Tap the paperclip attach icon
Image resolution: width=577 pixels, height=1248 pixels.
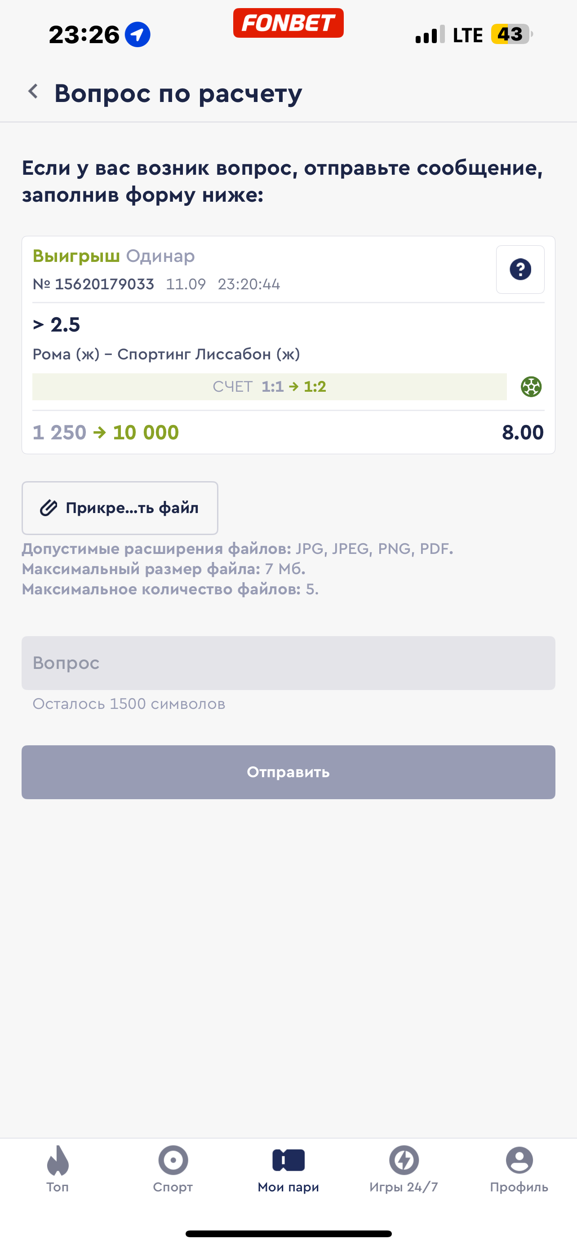pyautogui.click(x=49, y=508)
